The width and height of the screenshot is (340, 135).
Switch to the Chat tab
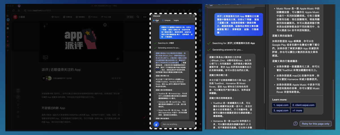click(156, 21)
